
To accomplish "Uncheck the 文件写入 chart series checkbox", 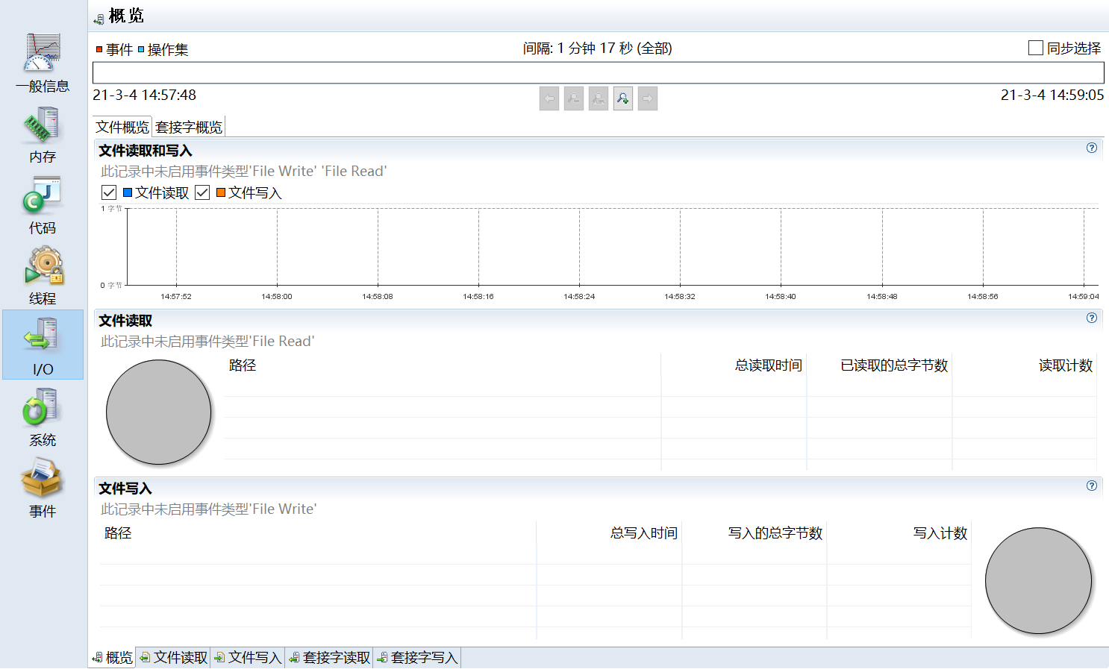I will (202, 192).
